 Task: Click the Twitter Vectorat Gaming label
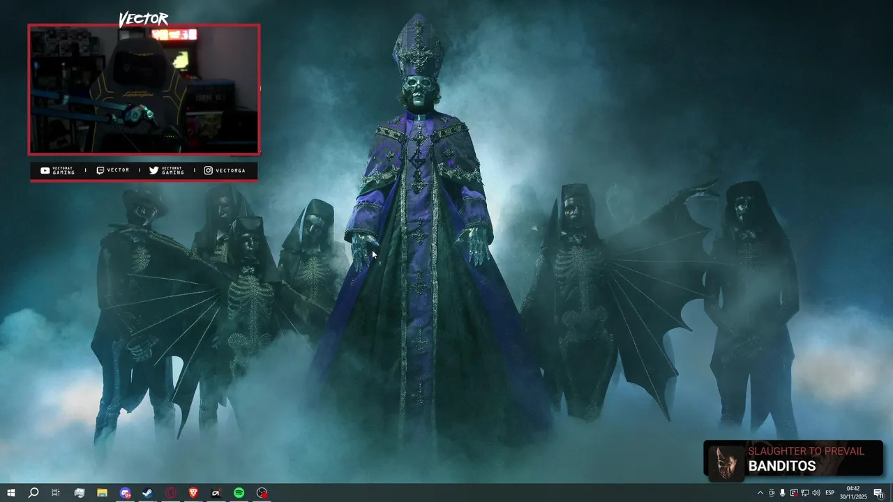coord(167,170)
